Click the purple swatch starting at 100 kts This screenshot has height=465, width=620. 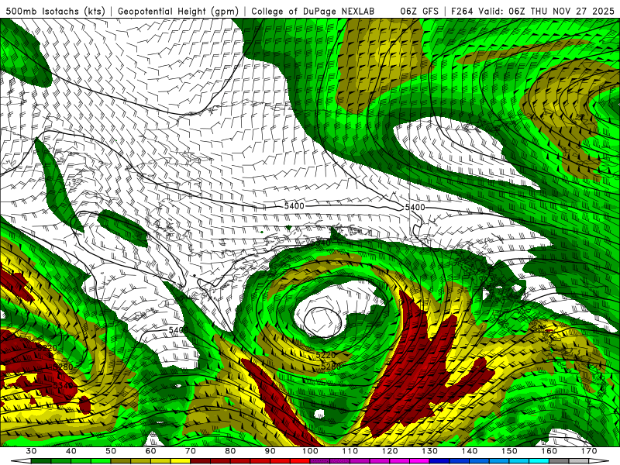pyautogui.click(x=320, y=461)
